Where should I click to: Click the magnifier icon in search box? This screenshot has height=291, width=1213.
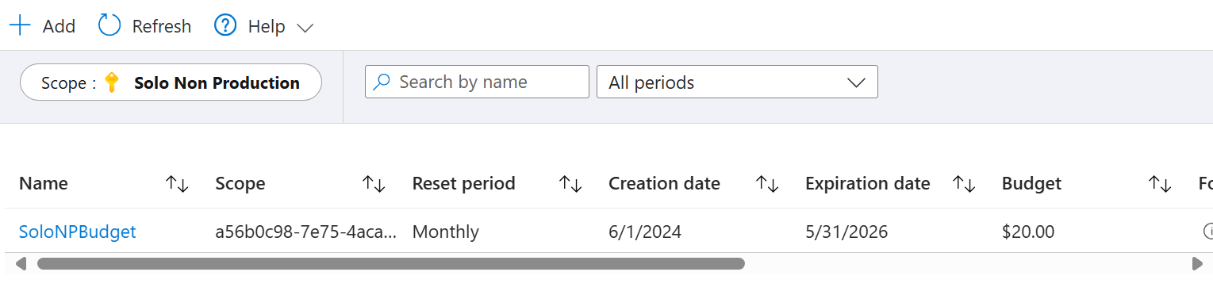pyautogui.click(x=382, y=82)
